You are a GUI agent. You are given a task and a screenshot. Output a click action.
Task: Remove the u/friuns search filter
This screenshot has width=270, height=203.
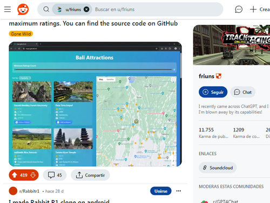86,9
